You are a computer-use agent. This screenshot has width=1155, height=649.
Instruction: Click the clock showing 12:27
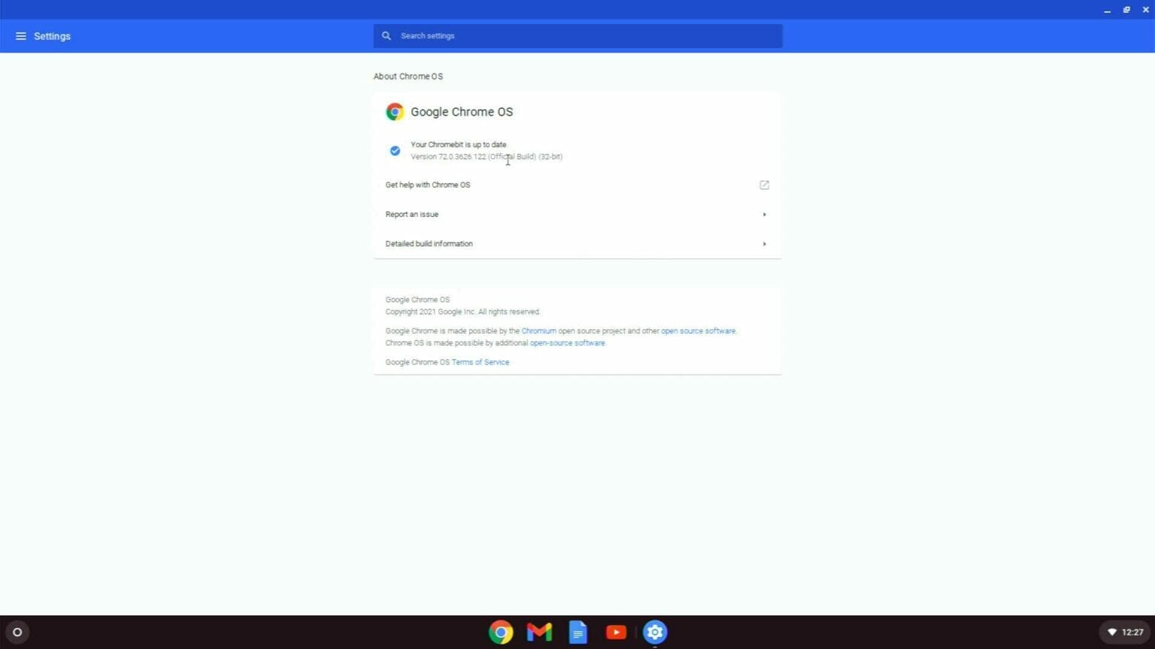pyautogui.click(x=1132, y=632)
